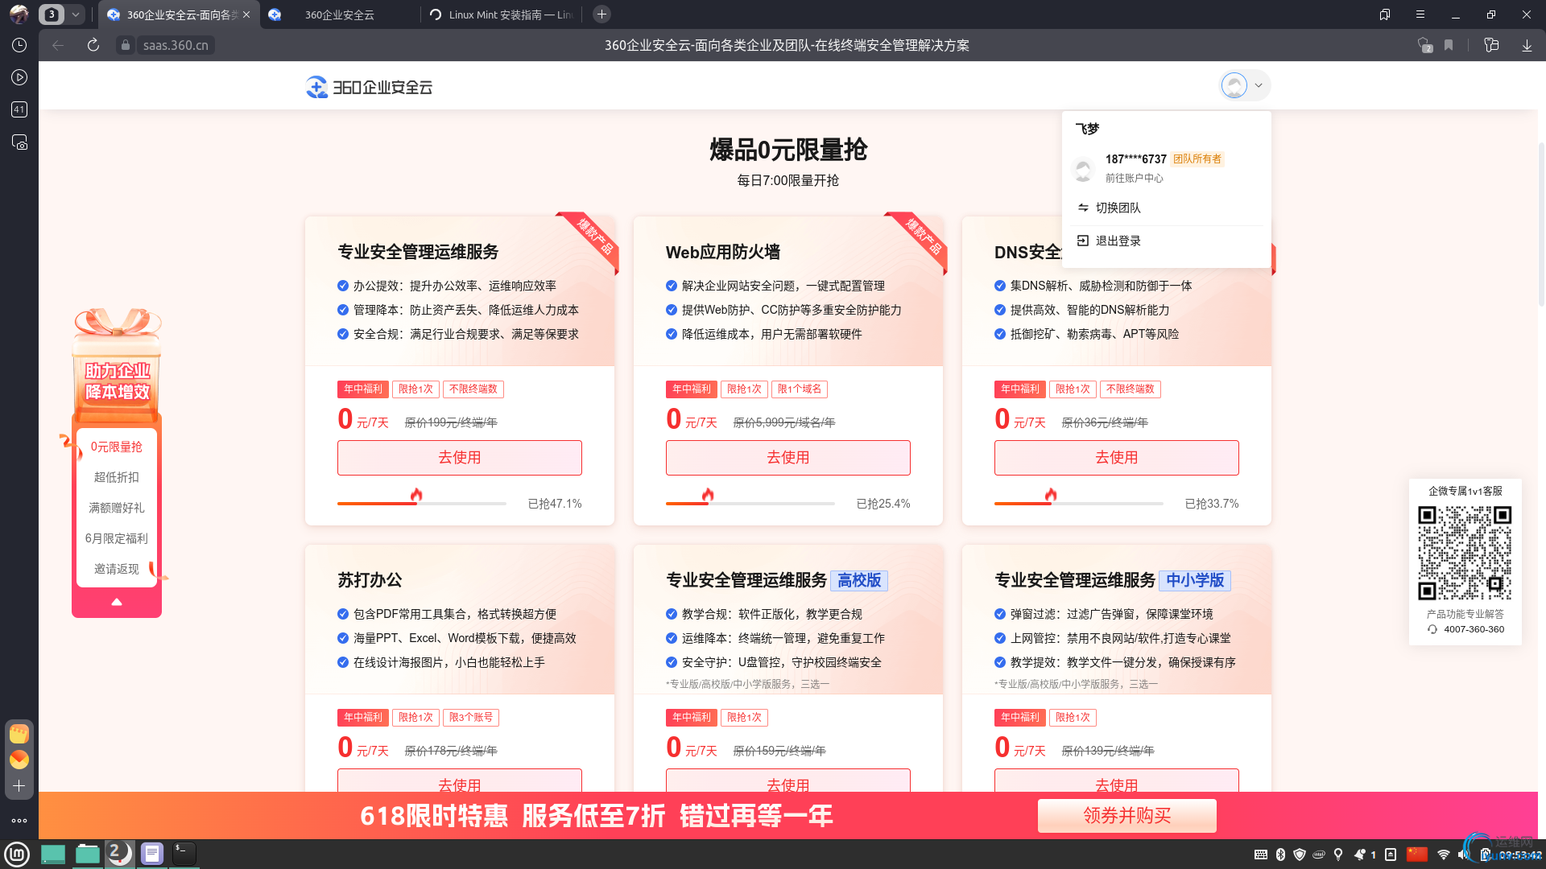Click the sidebar icon showing 41
Viewport: 1546px width, 869px height.
[19, 109]
